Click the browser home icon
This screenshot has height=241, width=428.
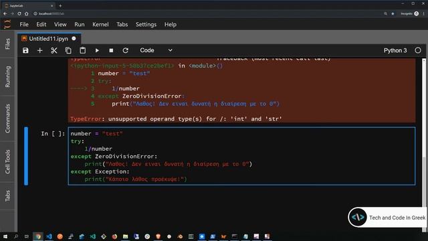(x=27, y=13)
